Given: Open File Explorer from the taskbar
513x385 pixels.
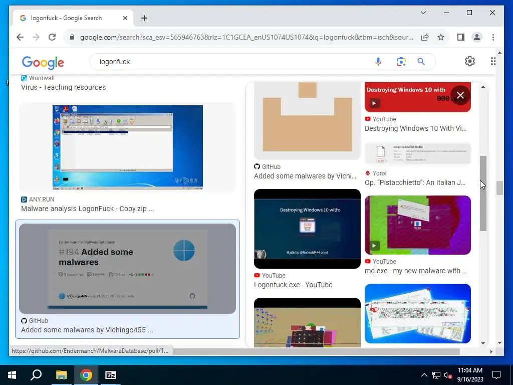Looking at the screenshot, I should coord(61,375).
